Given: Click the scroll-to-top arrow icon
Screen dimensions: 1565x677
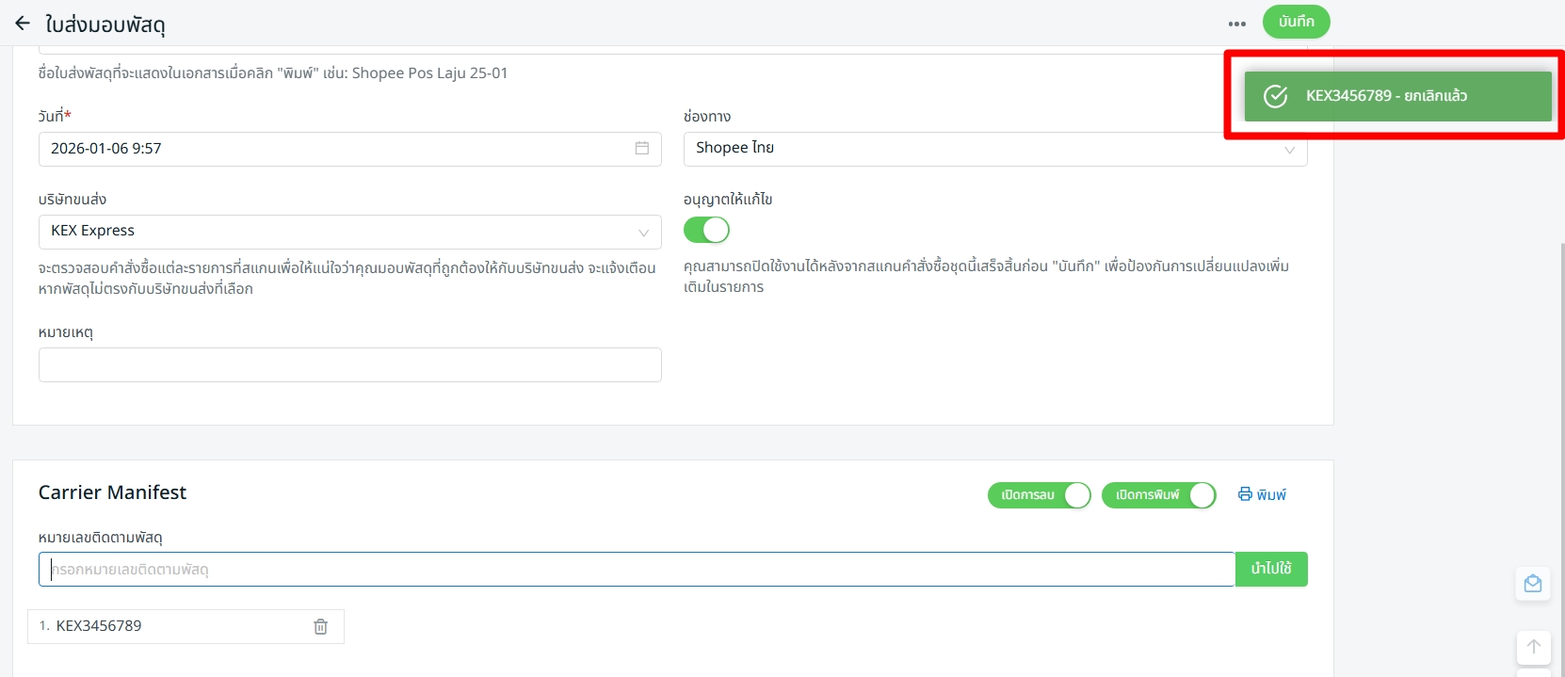Looking at the screenshot, I should [x=1532, y=647].
